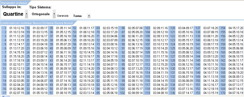Select combination 01.04.10.14
The height and width of the screenshot is (97, 244).
tap(40, 64)
